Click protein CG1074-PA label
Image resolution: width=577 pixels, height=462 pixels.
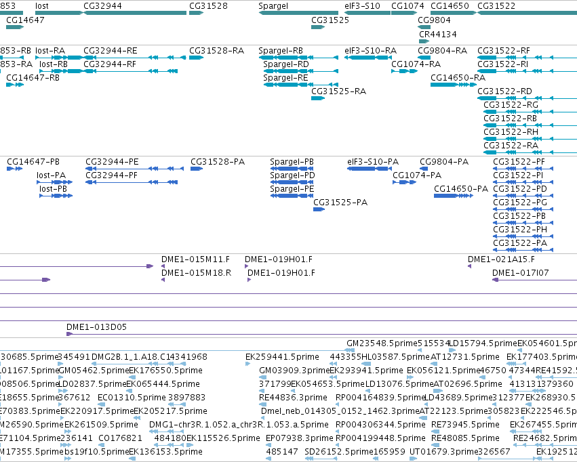pos(417,175)
